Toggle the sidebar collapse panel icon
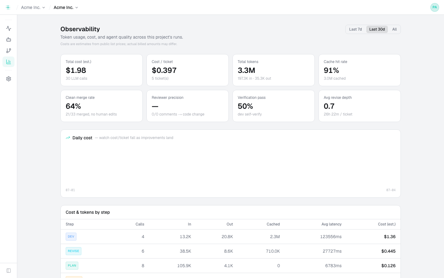The image size is (444, 278). (9, 271)
